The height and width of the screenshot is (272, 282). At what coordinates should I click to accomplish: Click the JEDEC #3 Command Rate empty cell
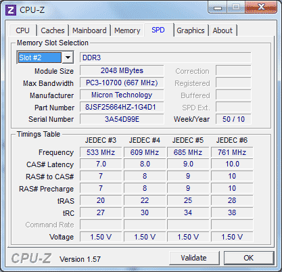tap(101, 225)
